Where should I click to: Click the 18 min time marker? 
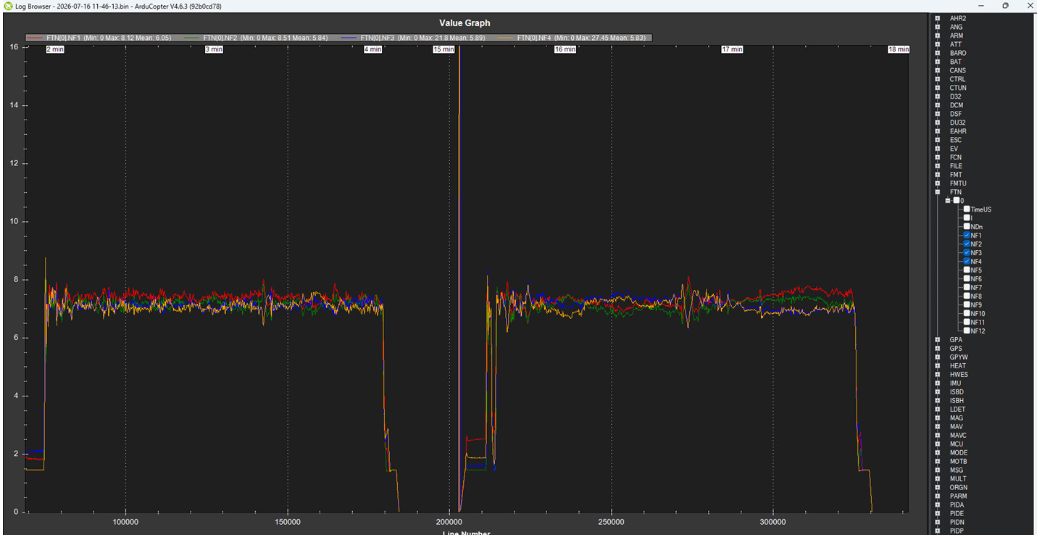point(898,49)
